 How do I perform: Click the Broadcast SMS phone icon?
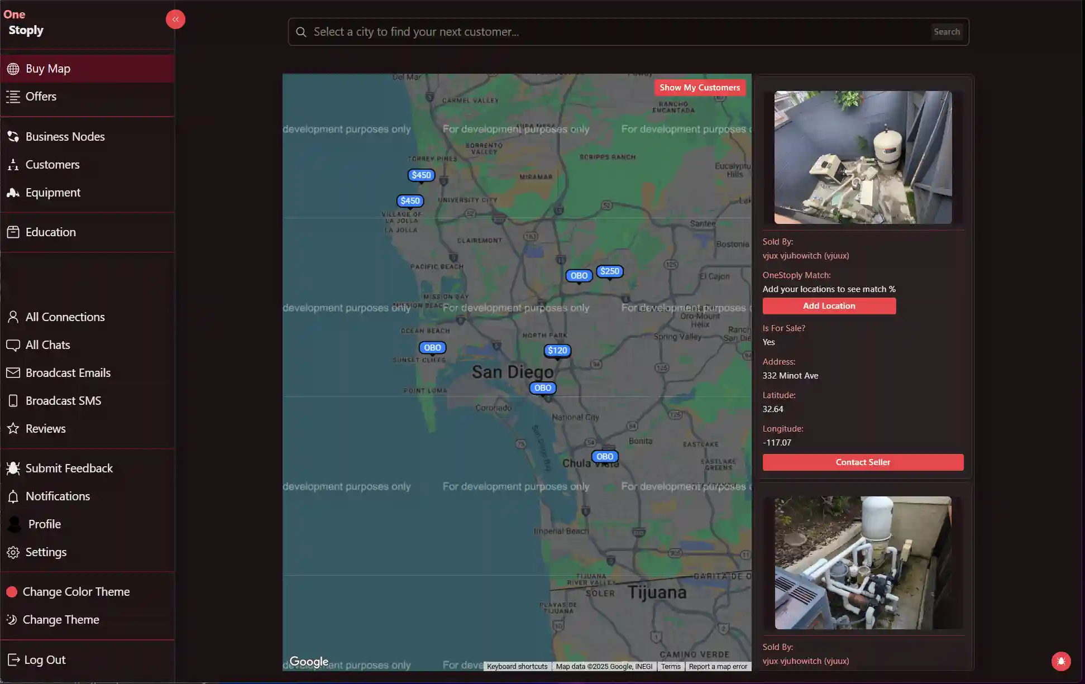(x=13, y=400)
